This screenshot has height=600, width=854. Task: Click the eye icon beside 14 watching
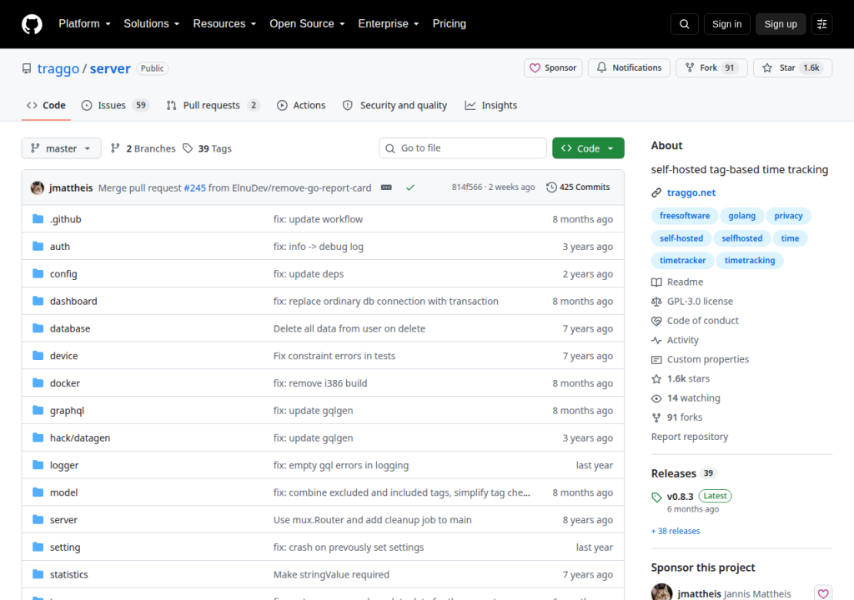(656, 398)
